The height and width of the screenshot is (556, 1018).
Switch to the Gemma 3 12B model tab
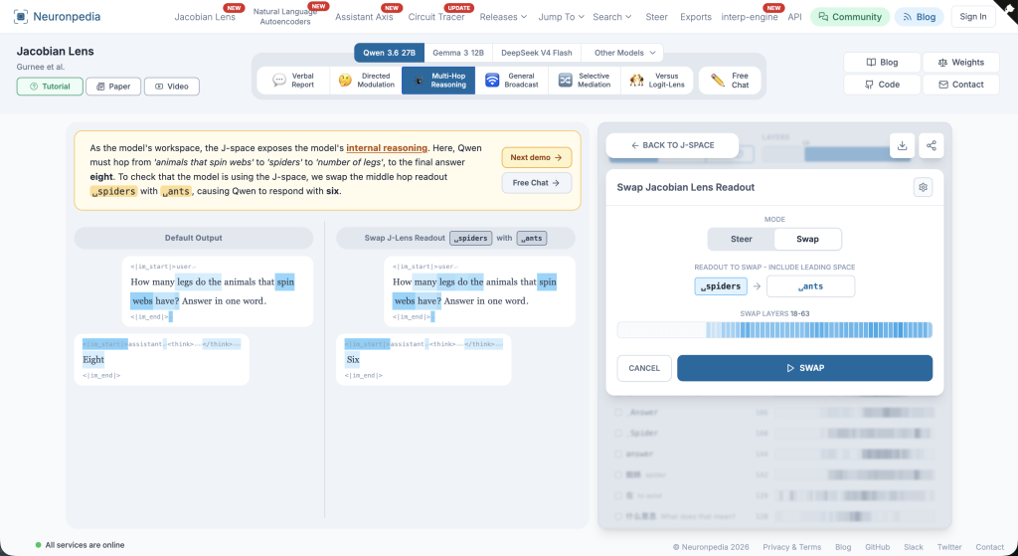[457, 53]
